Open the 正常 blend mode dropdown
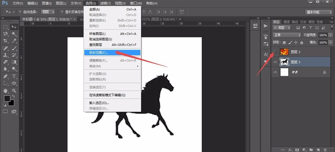 pos(287,35)
